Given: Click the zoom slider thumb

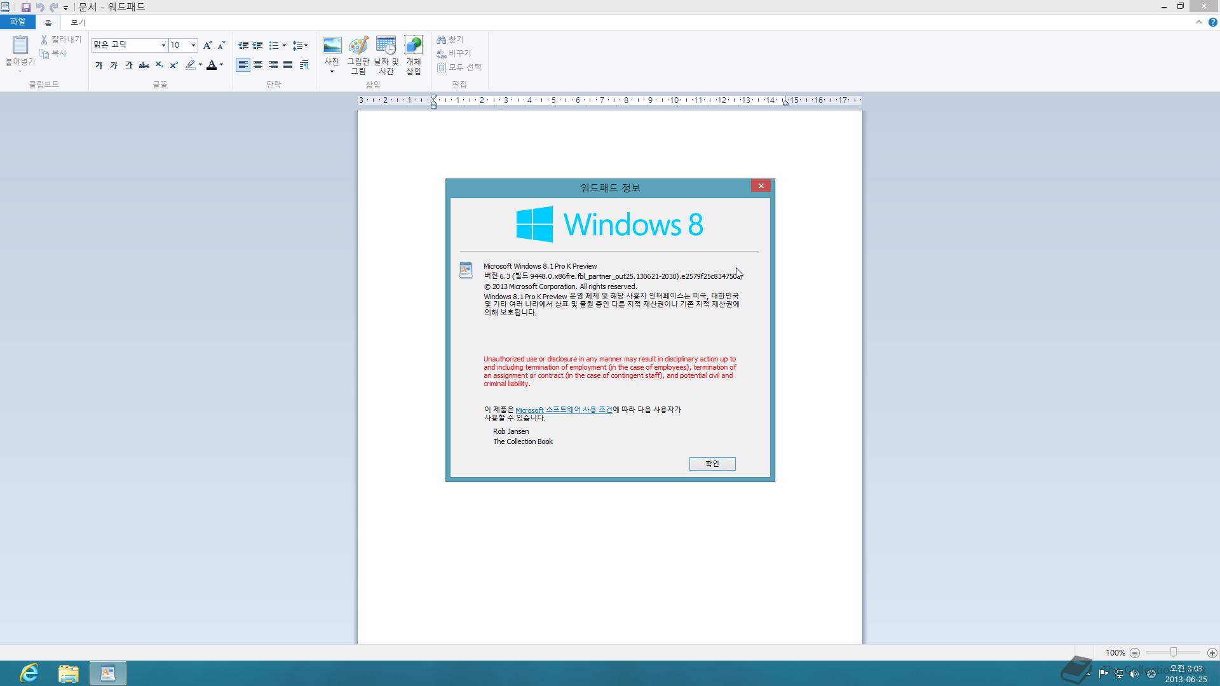Looking at the screenshot, I should pos(1173,652).
